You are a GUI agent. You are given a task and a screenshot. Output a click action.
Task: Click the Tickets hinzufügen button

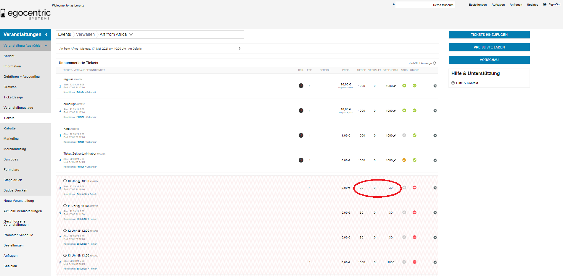(x=489, y=35)
